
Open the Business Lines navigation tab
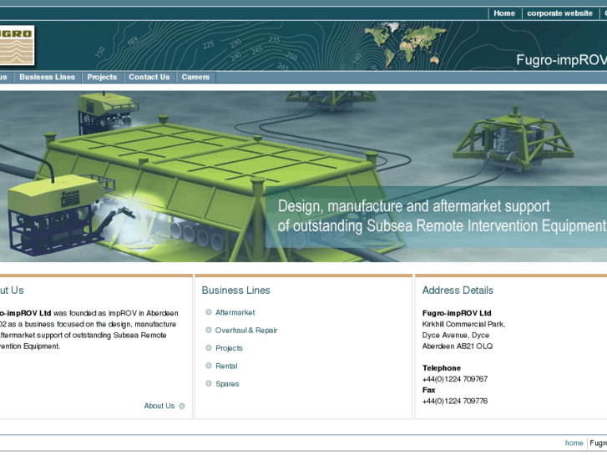tap(47, 77)
